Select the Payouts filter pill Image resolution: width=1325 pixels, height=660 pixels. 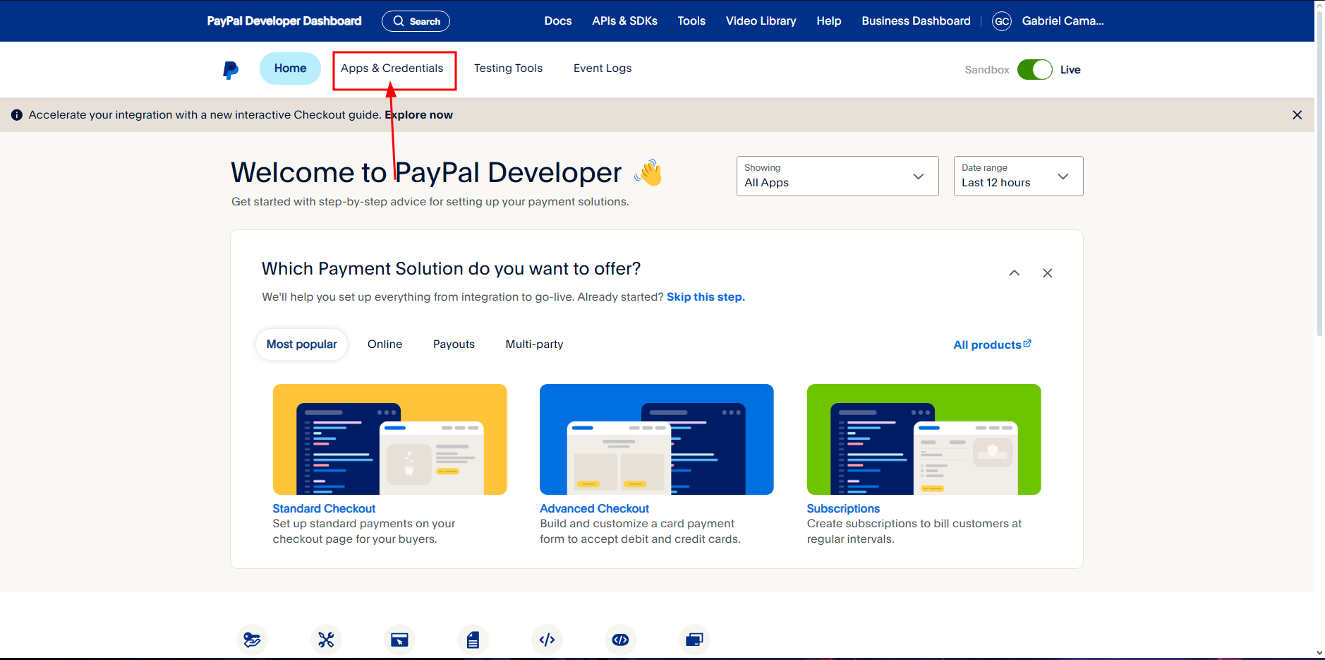454,344
